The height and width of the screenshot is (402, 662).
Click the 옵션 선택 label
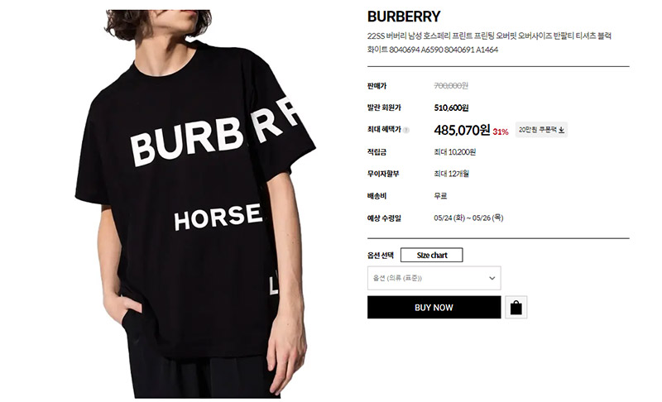click(x=381, y=256)
